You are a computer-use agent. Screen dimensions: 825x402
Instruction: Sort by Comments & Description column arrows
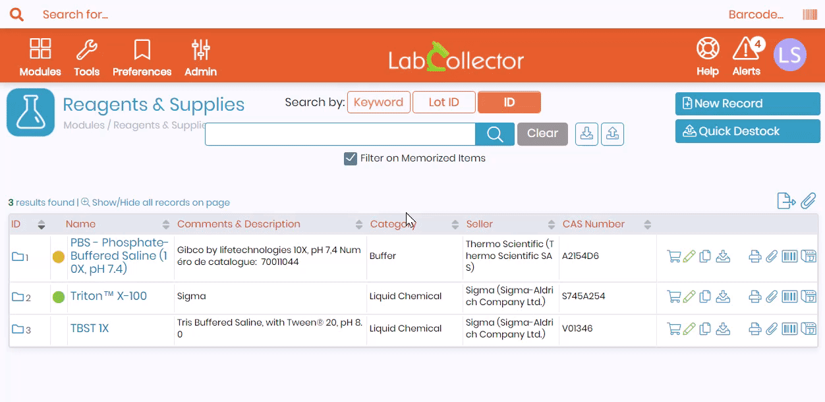click(x=358, y=225)
